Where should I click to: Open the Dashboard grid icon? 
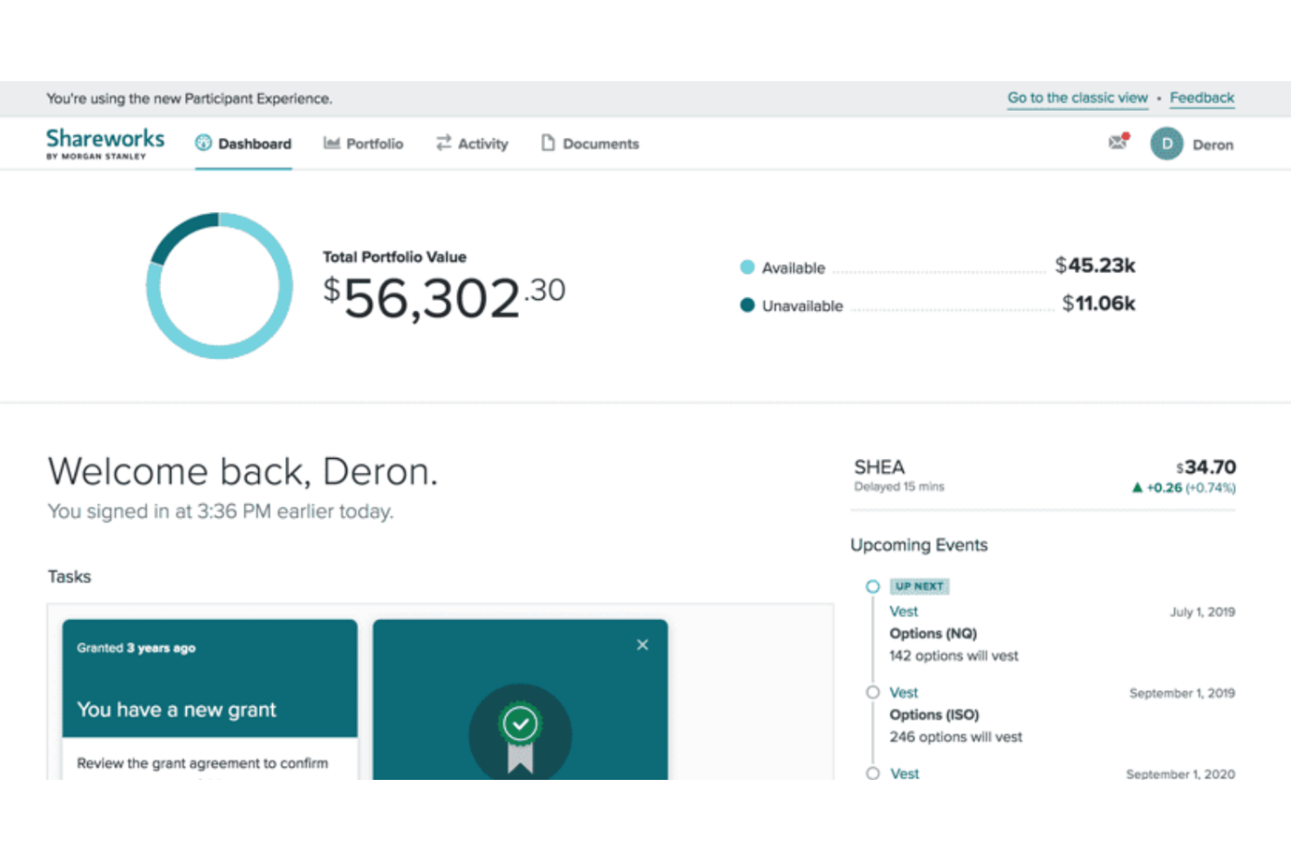pyautogui.click(x=203, y=143)
